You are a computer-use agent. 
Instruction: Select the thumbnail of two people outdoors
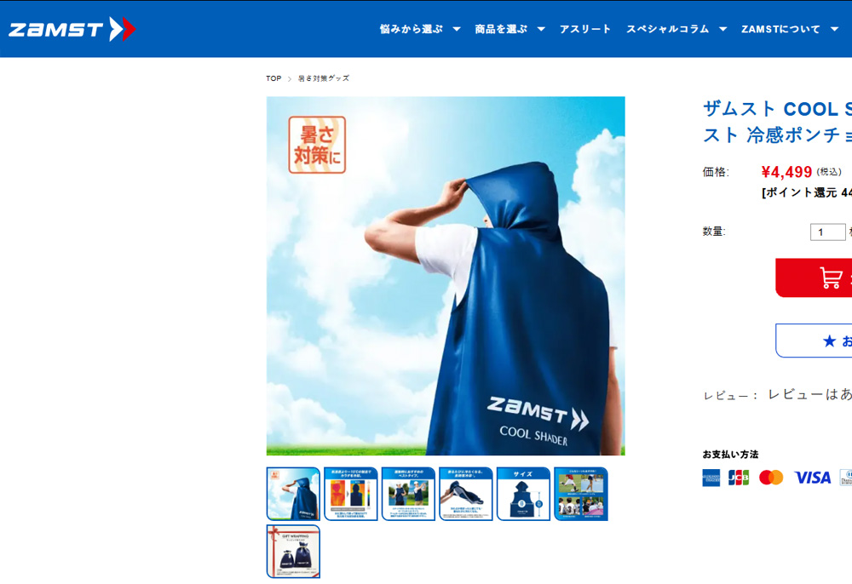coord(409,494)
